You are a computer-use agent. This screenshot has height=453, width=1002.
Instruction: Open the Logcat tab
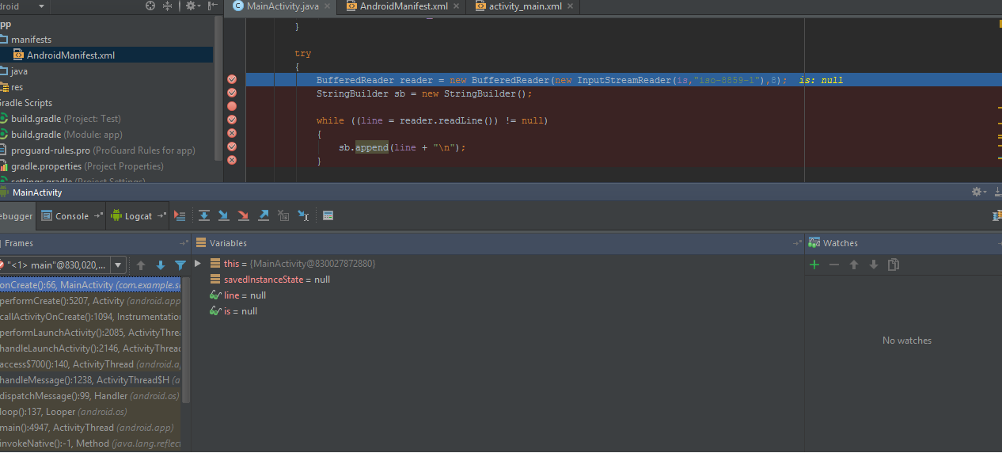pyautogui.click(x=138, y=215)
